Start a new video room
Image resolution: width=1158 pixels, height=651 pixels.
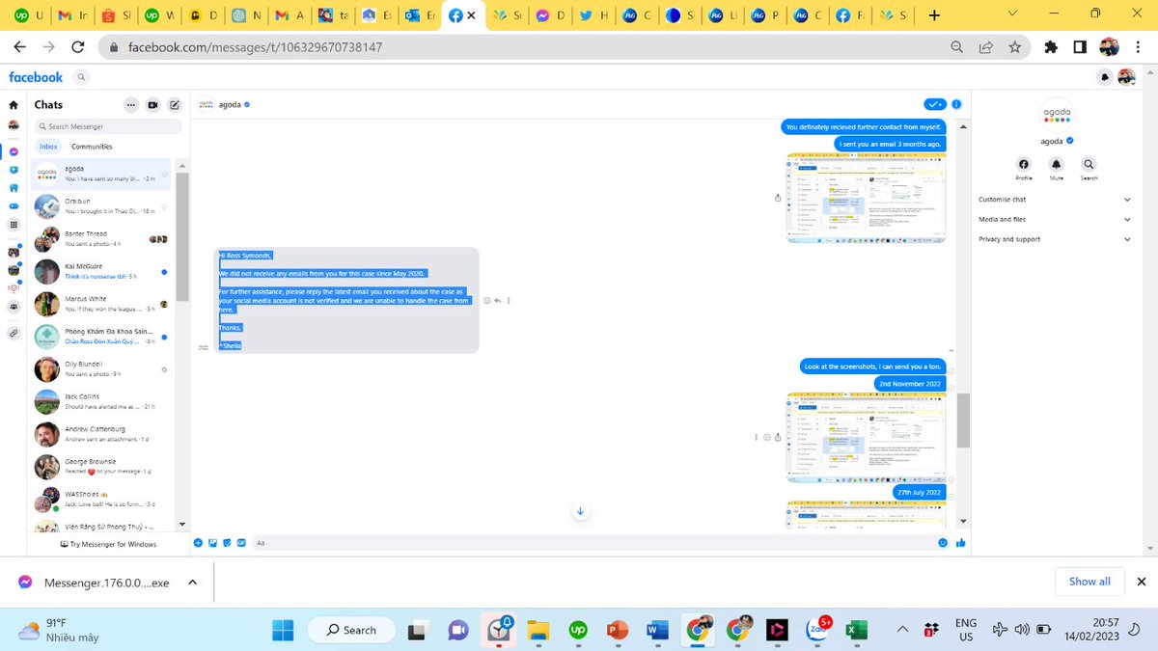click(x=152, y=105)
